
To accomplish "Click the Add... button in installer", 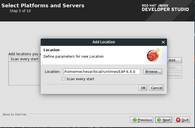I will tap(174, 60).
